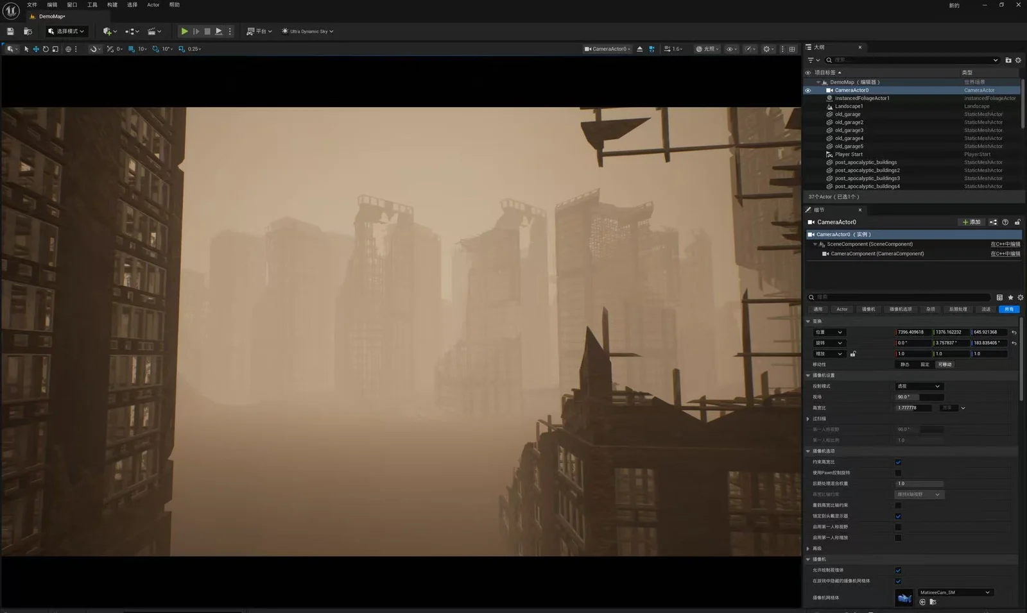Screen dimensions: 1027x613
Task: Open the Actor menu
Action: pos(153,4)
